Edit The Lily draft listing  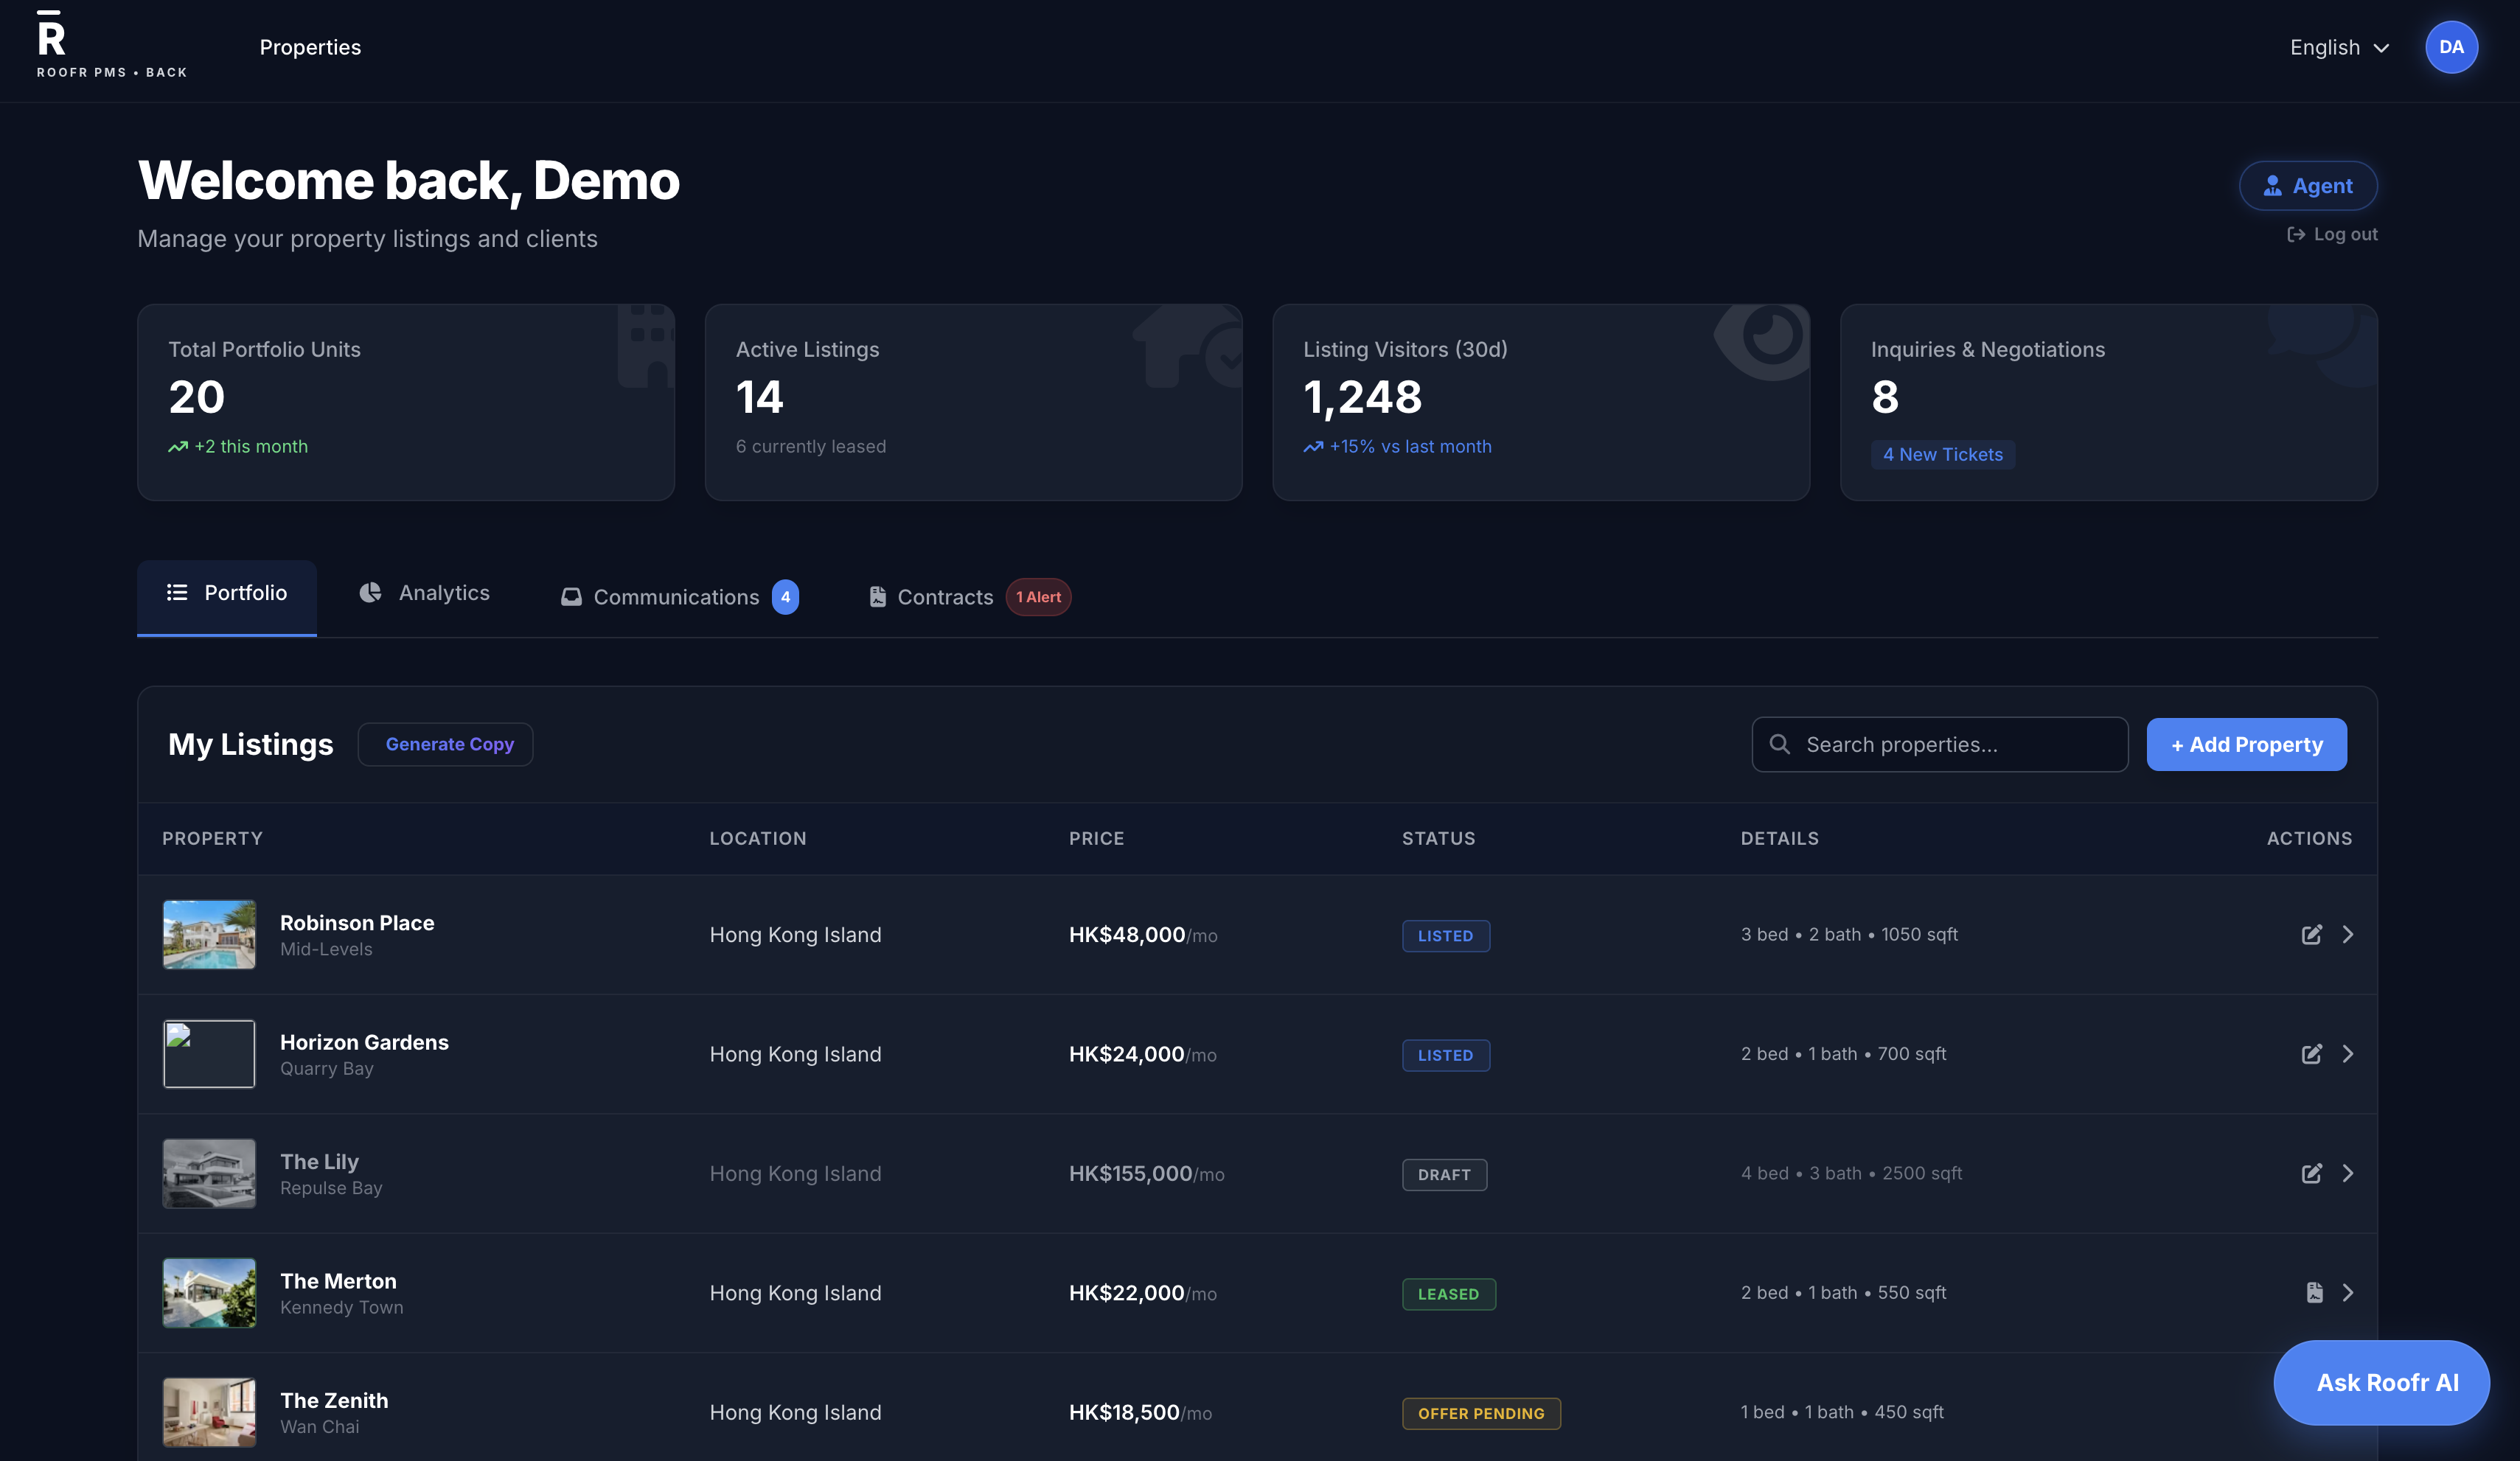2312,1173
